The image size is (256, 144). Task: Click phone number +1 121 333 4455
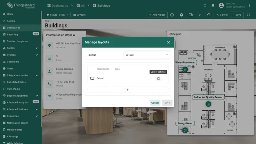pyautogui.click(x=65, y=82)
